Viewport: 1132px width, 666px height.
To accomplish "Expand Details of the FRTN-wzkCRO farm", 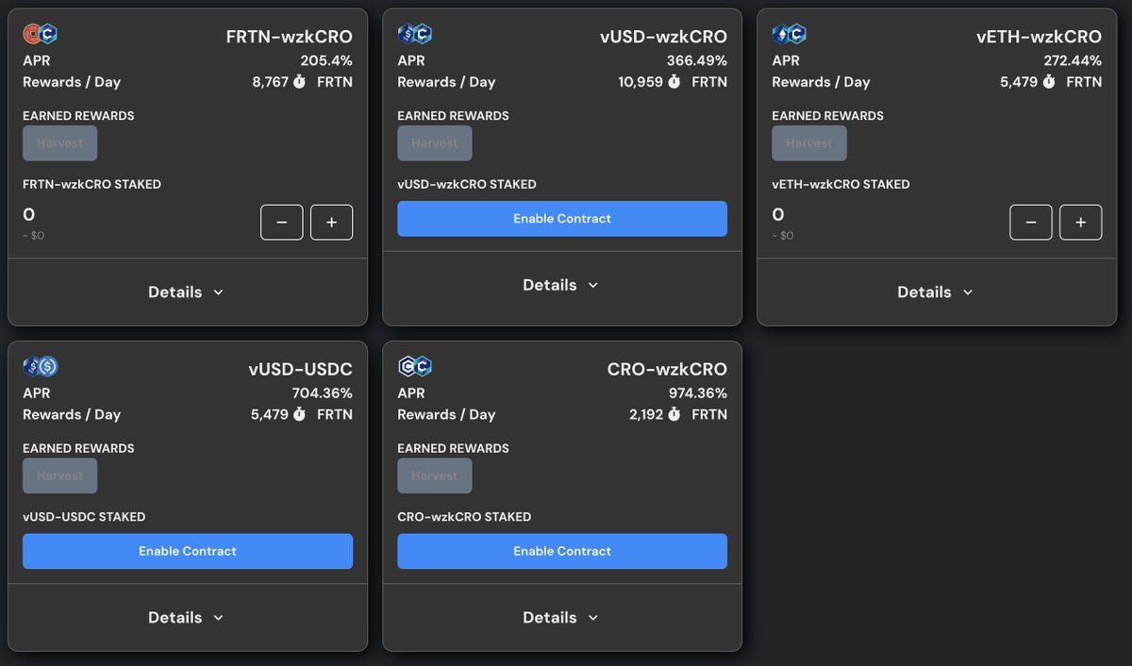I will (x=187, y=292).
